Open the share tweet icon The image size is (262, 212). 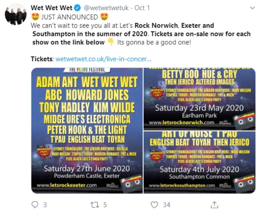tap(214, 205)
